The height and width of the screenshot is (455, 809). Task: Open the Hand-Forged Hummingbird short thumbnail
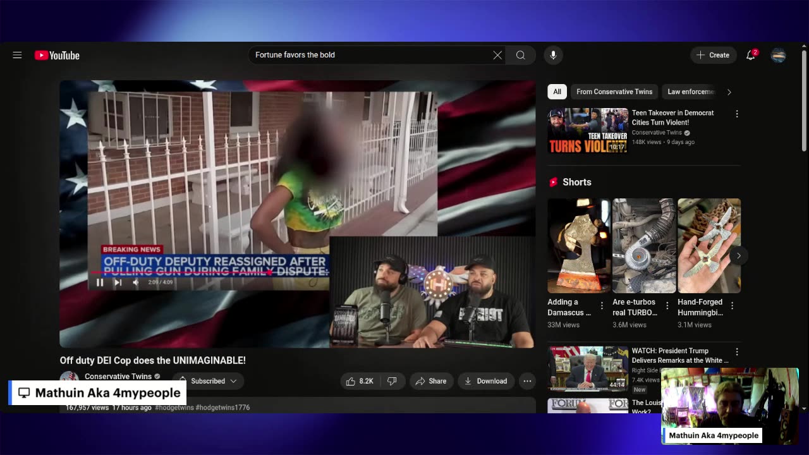(709, 246)
